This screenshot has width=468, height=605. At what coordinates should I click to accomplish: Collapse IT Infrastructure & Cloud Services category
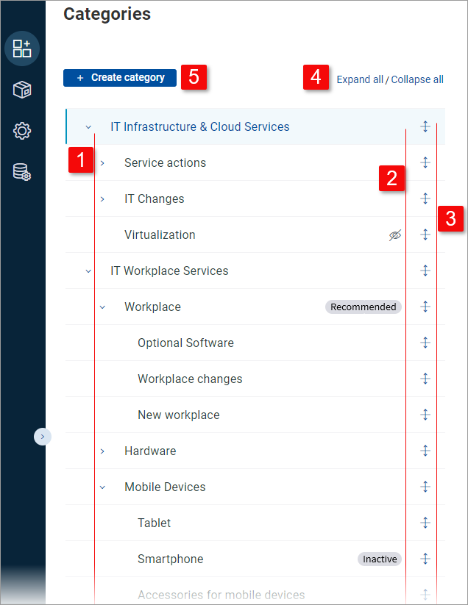(x=88, y=126)
